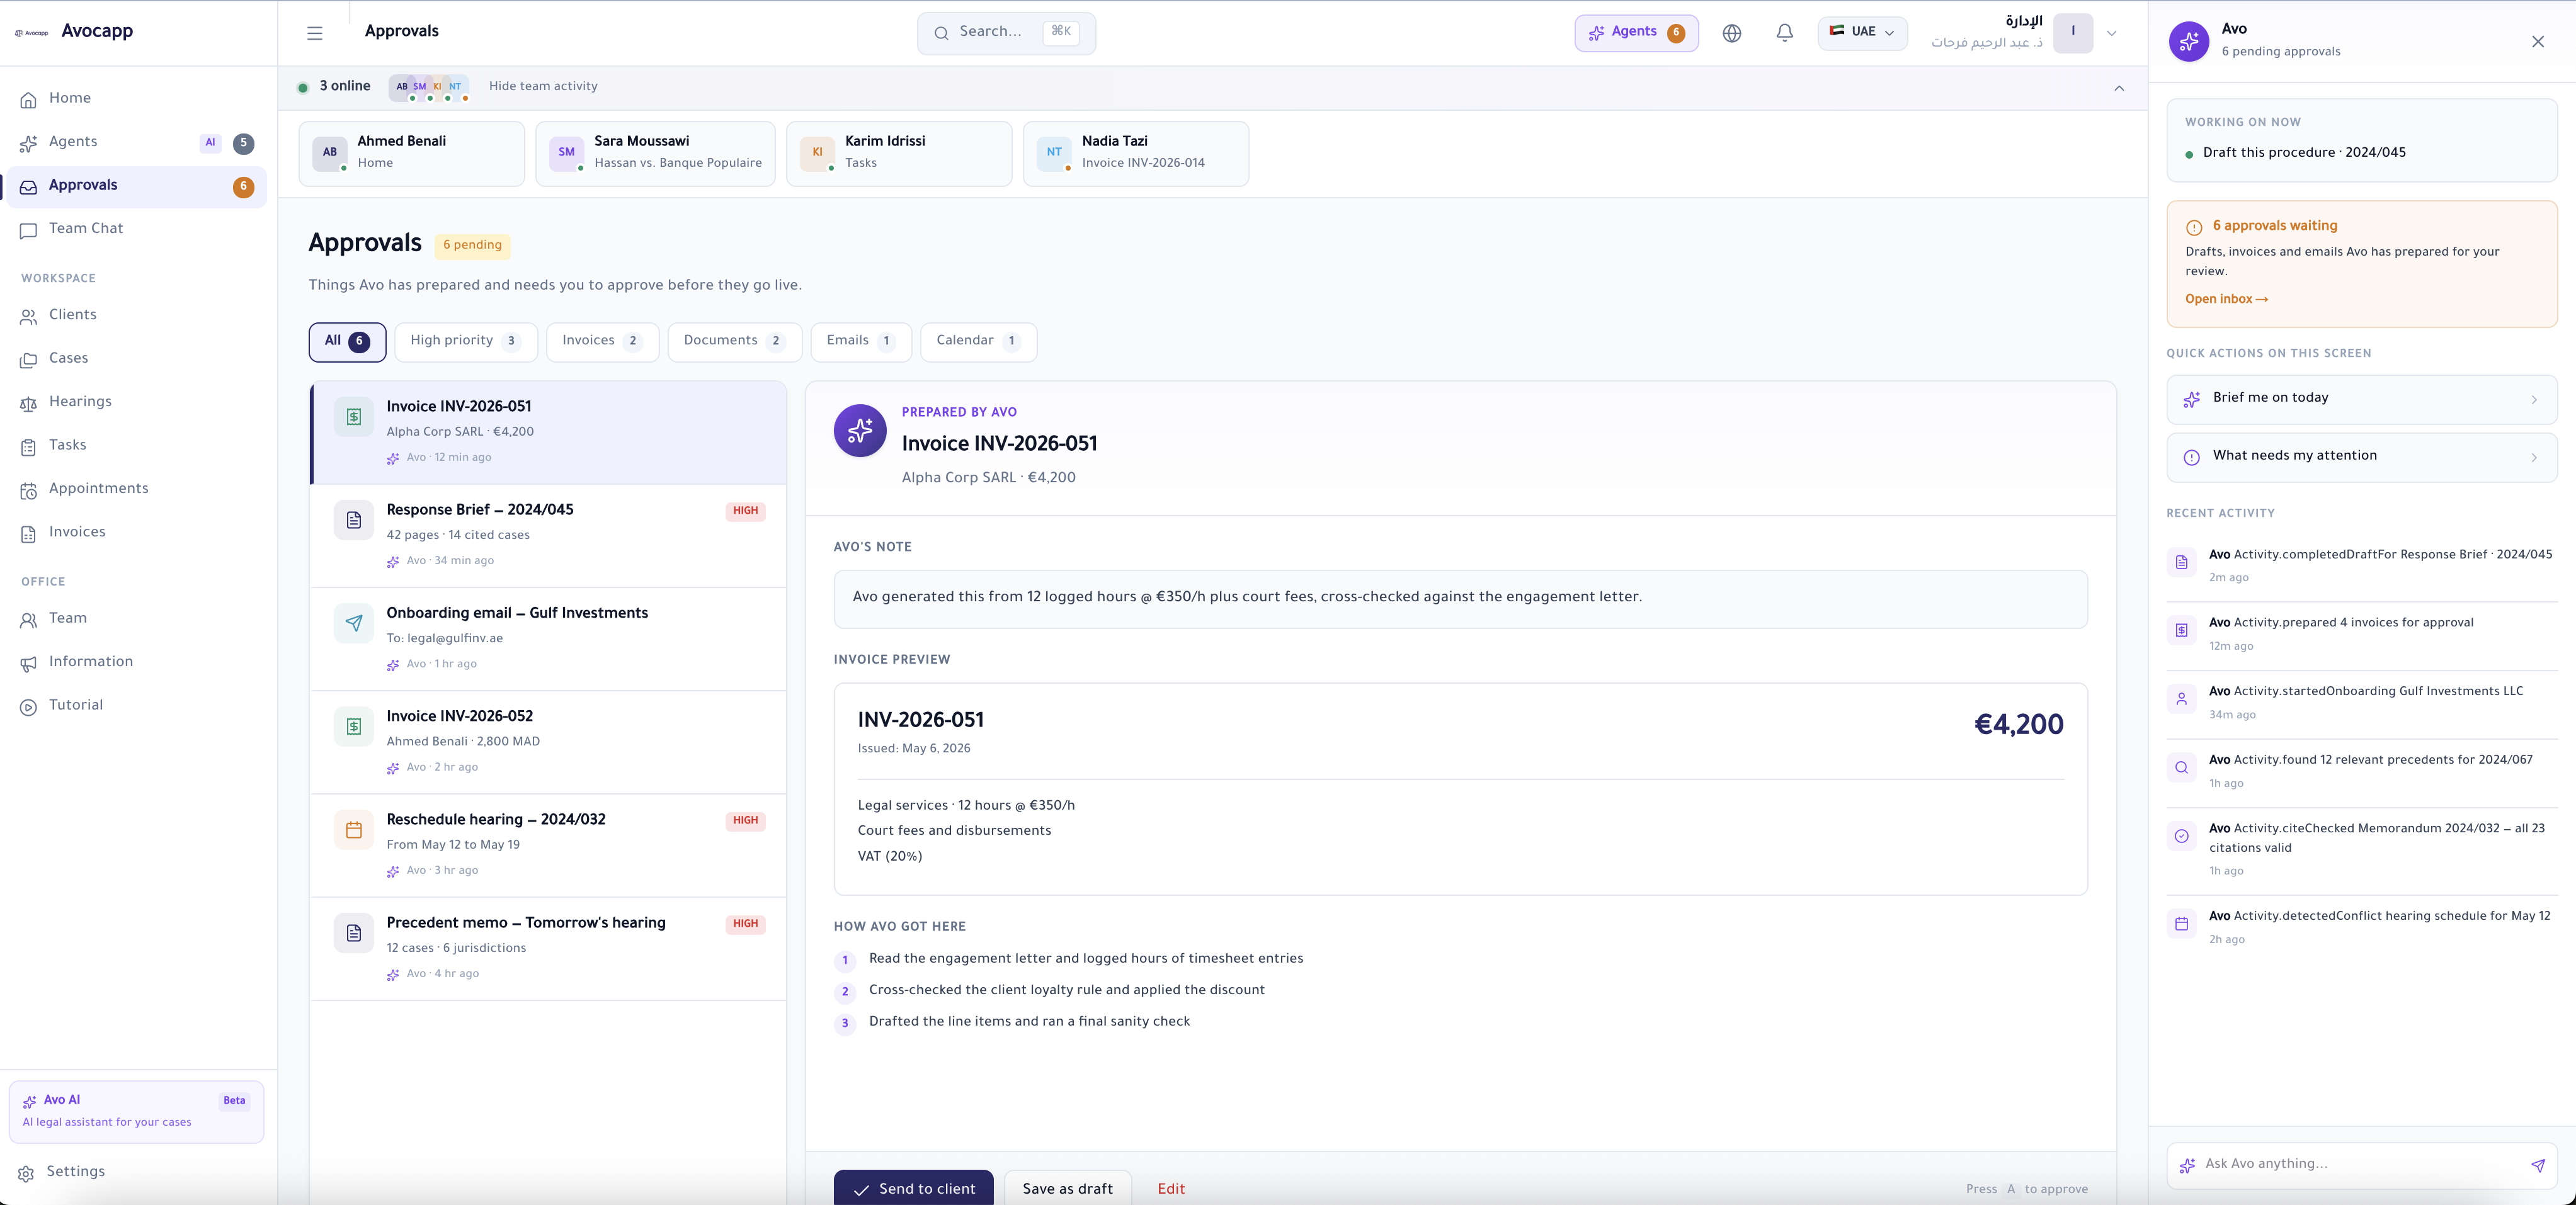Click the Agents sparkle icon in sidebar
Screen dimensions: 2576x1205
pyautogui.click(x=29, y=143)
